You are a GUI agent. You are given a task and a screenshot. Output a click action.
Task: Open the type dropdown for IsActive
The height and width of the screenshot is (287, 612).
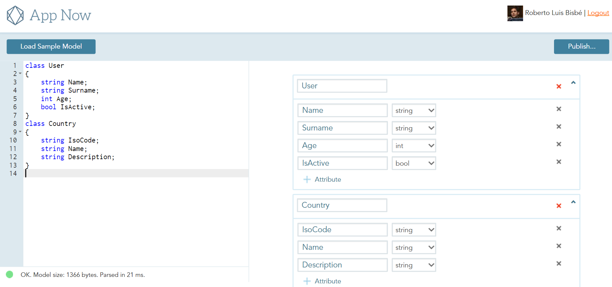(414, 163)
